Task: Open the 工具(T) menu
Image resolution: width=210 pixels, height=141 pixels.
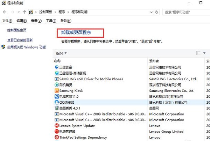Action: pyautogui.click(x=51, y=21)
